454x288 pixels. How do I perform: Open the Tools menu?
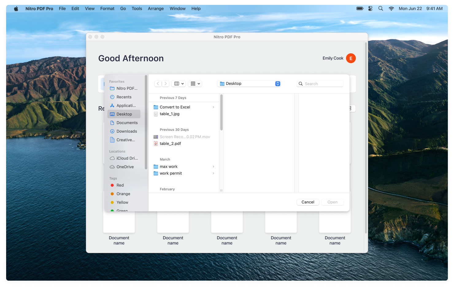137,9
